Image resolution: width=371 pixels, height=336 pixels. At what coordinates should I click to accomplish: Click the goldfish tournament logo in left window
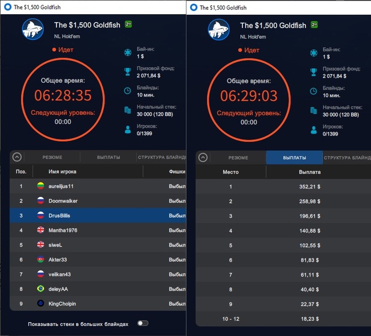click(33, 29)
